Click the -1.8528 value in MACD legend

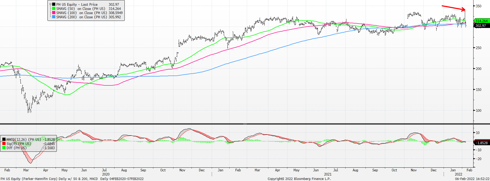click(49, 139)
